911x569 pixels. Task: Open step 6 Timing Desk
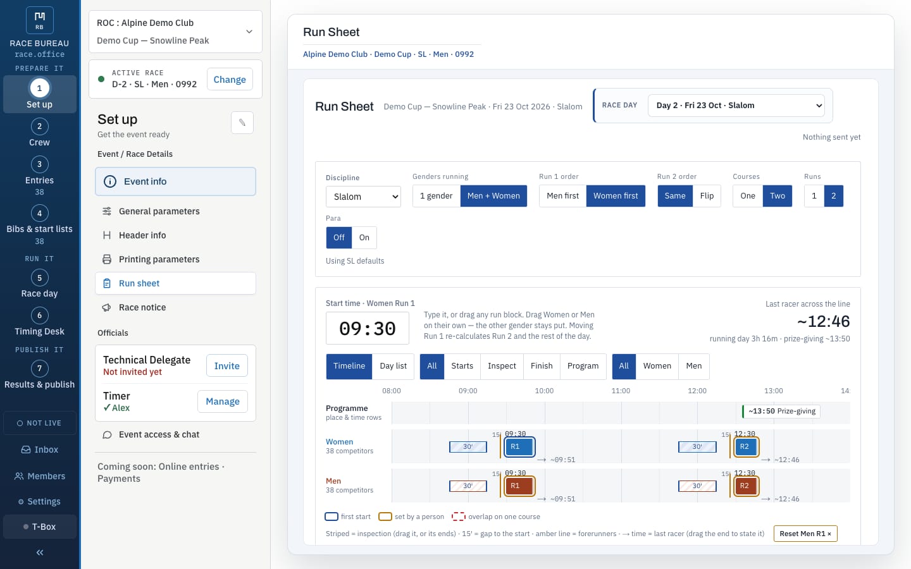pos(39,322)
